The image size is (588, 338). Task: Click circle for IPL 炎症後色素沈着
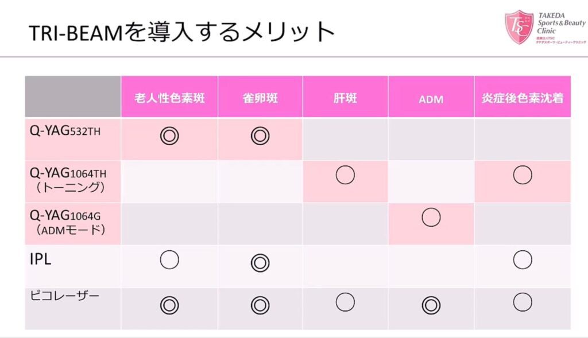tap(523, 260)
